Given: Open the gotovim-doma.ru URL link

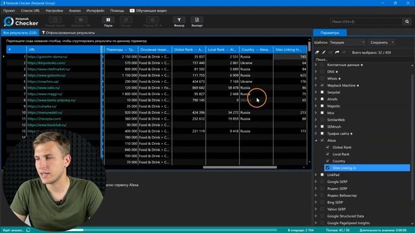Looking at the screenshot, I should [47, 56].
